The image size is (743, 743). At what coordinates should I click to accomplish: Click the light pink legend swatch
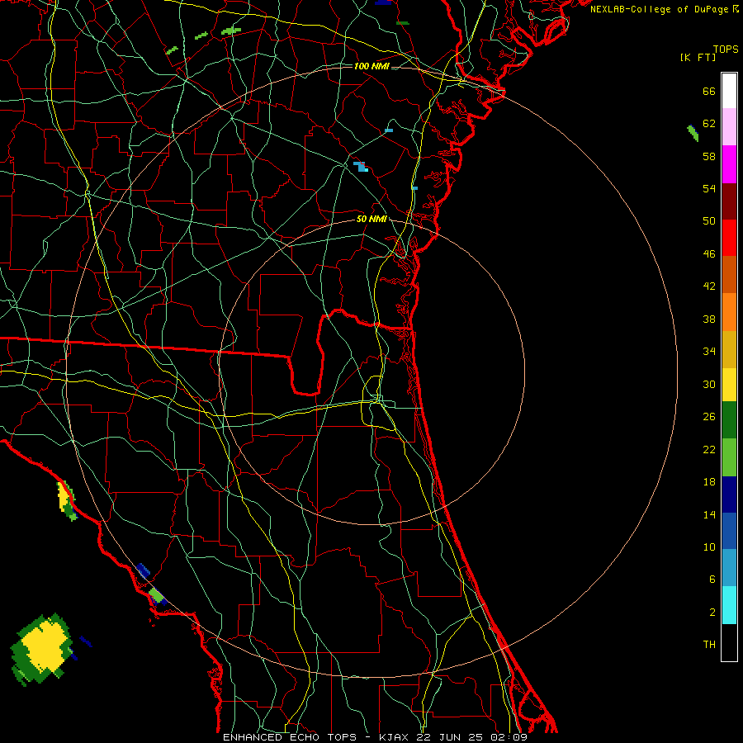pos(729,127)
